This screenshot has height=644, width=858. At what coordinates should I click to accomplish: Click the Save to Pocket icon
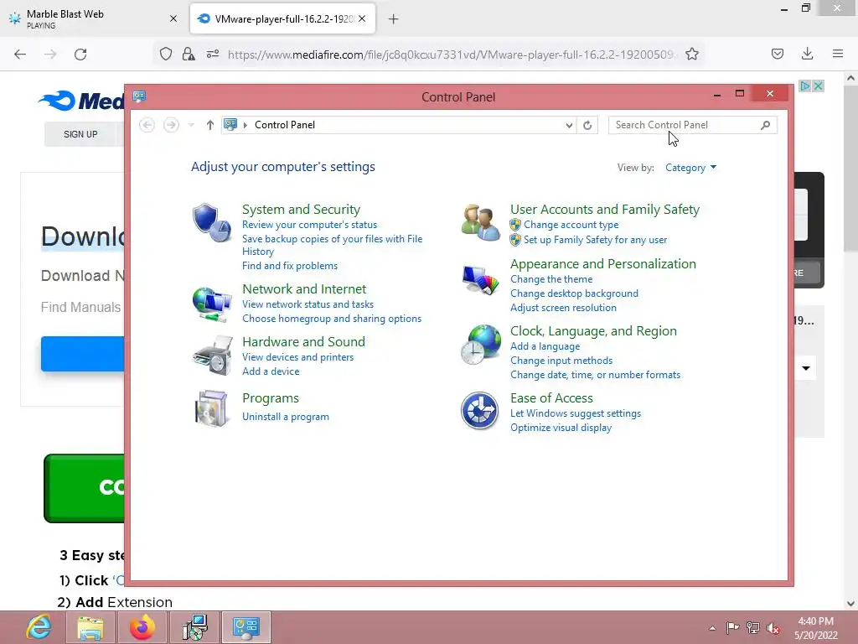click(777, 54)
